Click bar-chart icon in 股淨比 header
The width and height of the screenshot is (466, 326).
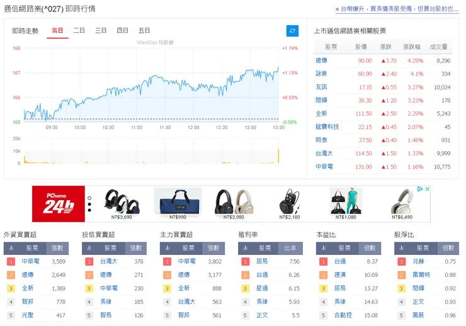click(402, 248)
